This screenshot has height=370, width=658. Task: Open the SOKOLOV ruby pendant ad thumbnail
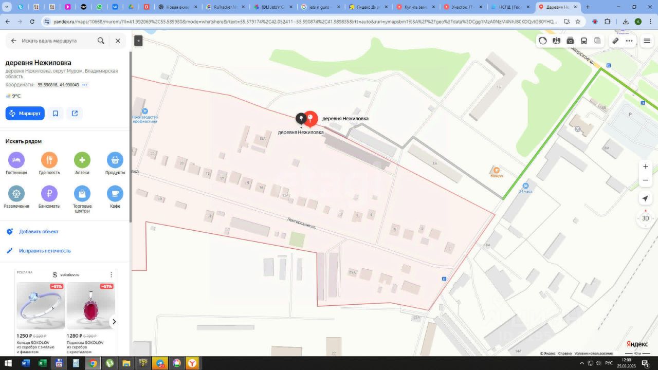click(x=90, y=306)
